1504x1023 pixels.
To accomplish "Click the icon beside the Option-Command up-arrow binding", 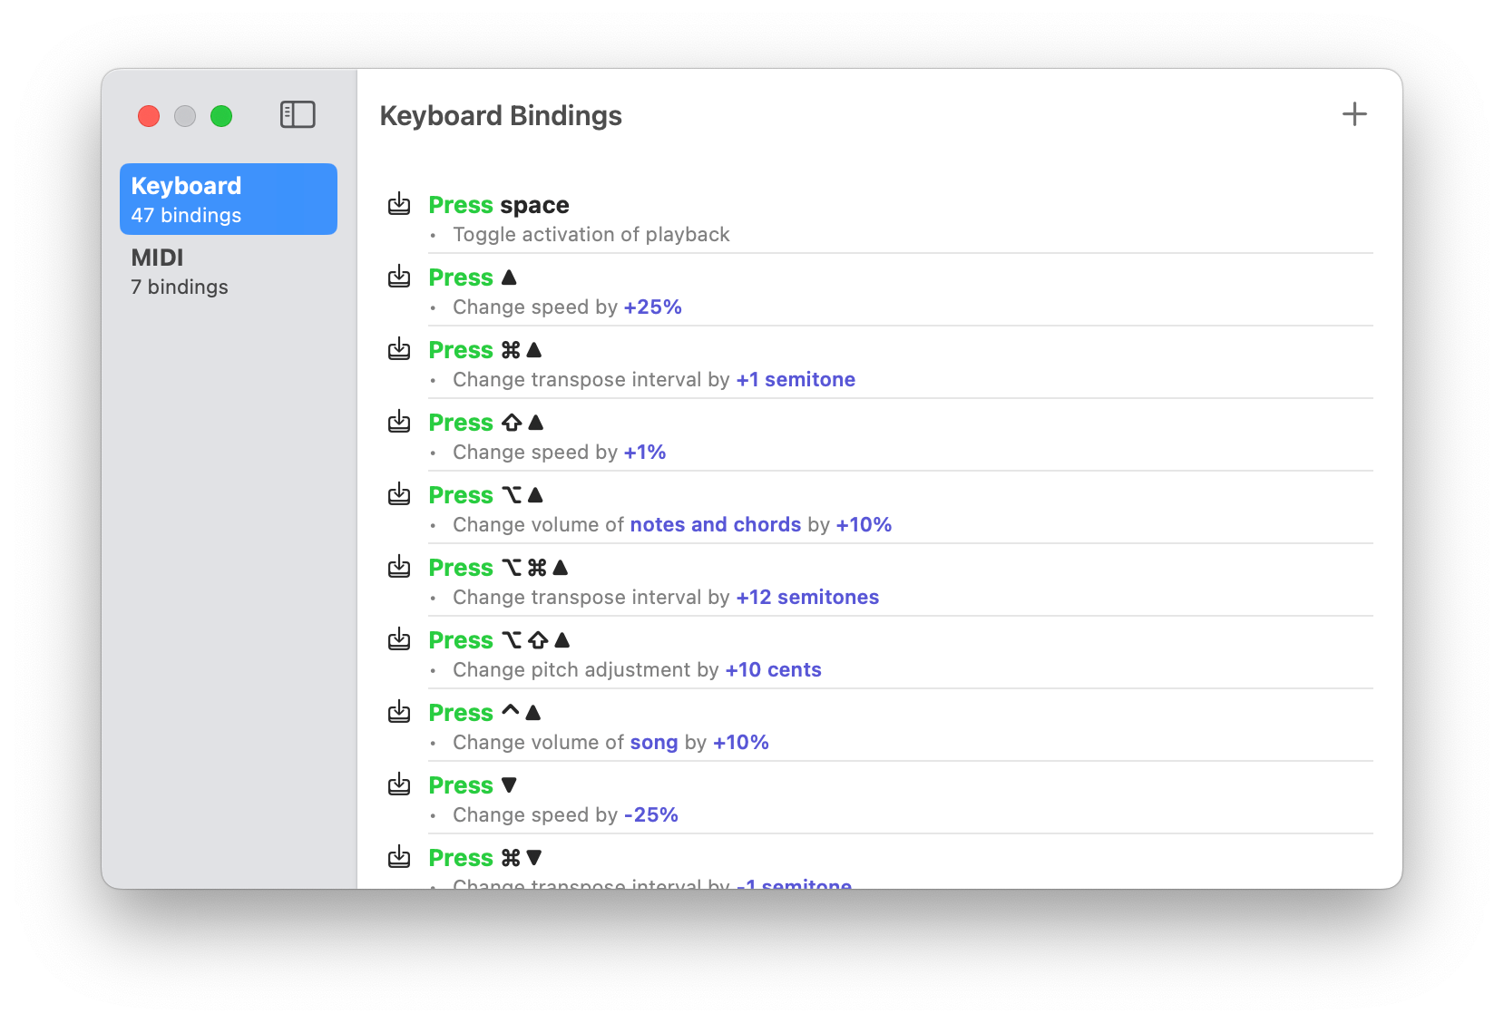I will pos(399,567).
